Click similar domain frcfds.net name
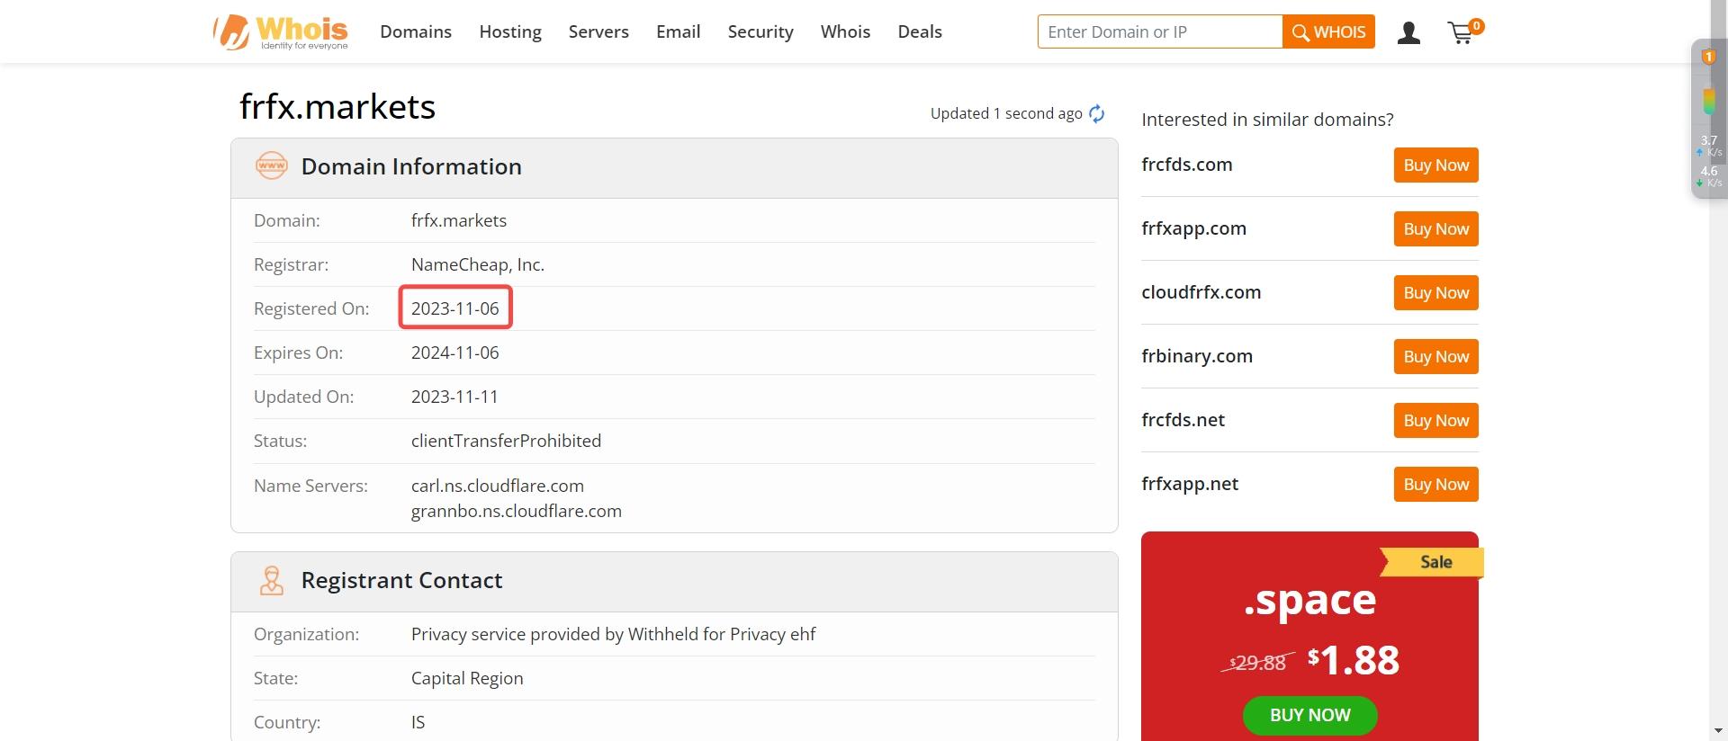The image size is (1728, 741). pyautogui.click(x=1183, y=420)
